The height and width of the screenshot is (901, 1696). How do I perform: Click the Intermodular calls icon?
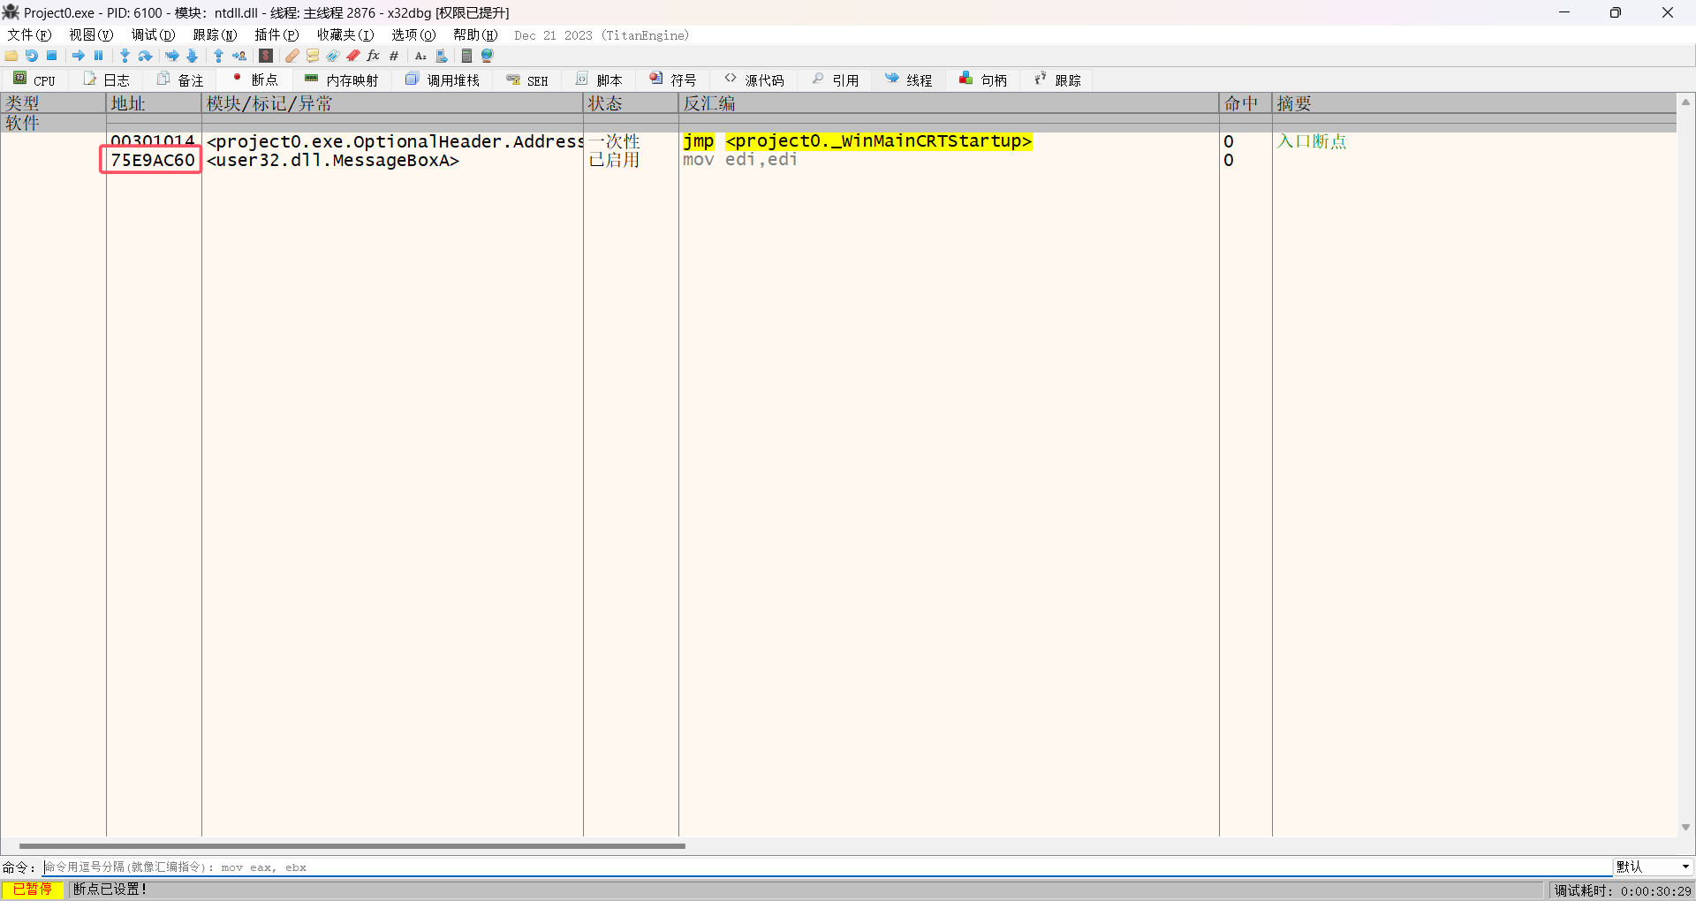point(442,56)
